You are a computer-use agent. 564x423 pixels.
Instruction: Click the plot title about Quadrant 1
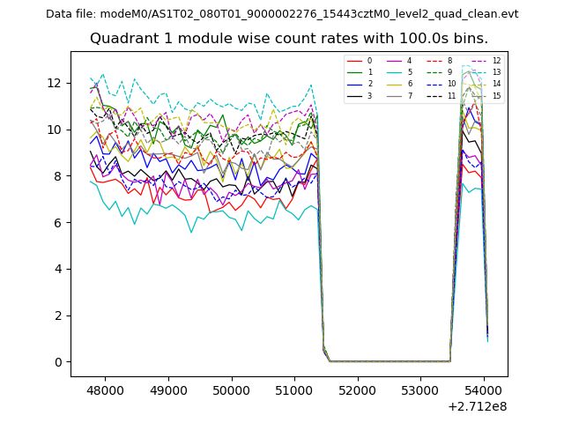[289, 39]
